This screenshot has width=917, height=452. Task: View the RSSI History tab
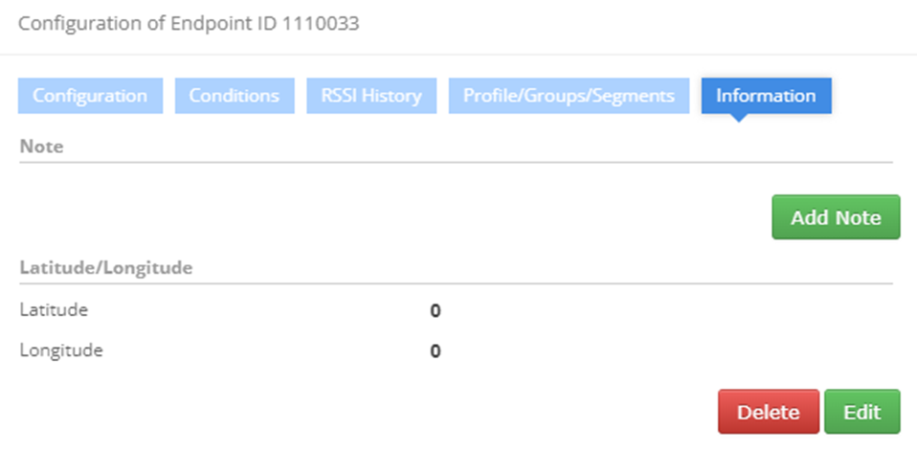(x=371, y=96)
